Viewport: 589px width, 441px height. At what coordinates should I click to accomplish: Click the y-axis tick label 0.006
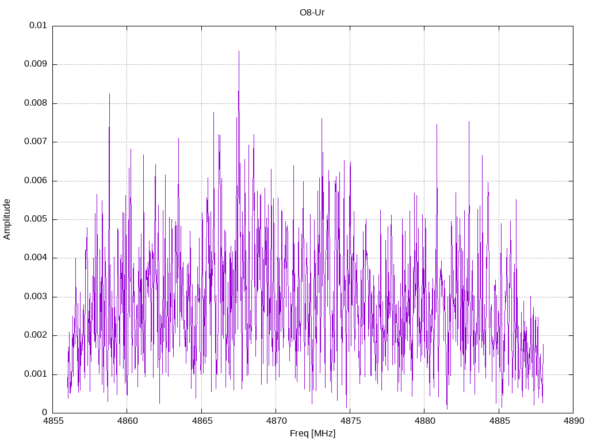(x=36, y=181)
